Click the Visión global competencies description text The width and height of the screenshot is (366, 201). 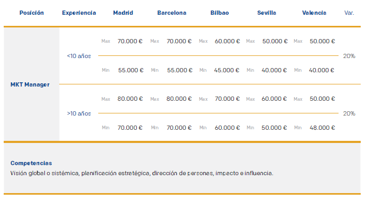click(142, 173)
